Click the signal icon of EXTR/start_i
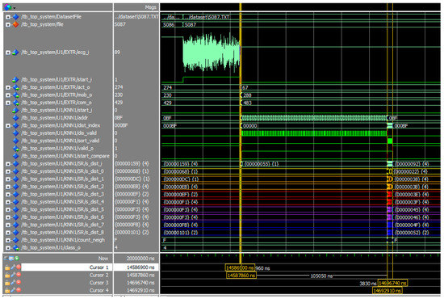The height and width of the screenshot is (299, 444). (x=15, y=80)
